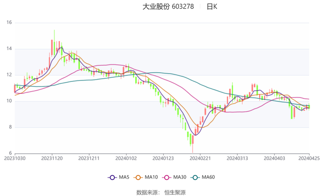Choose the 20240403 date axis label

click(x=274, y=158)
